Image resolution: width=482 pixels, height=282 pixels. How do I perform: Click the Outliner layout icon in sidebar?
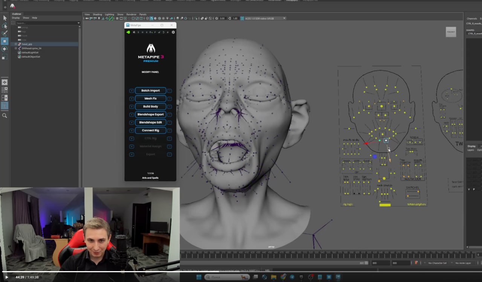5,106
